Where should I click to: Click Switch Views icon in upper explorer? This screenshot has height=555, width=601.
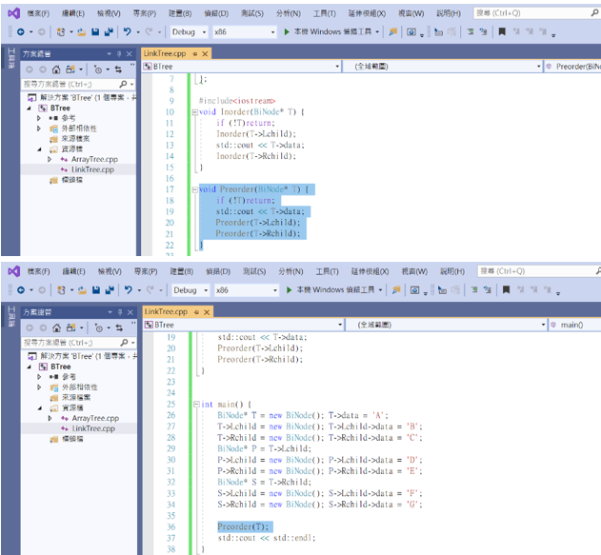coord(70,69)
